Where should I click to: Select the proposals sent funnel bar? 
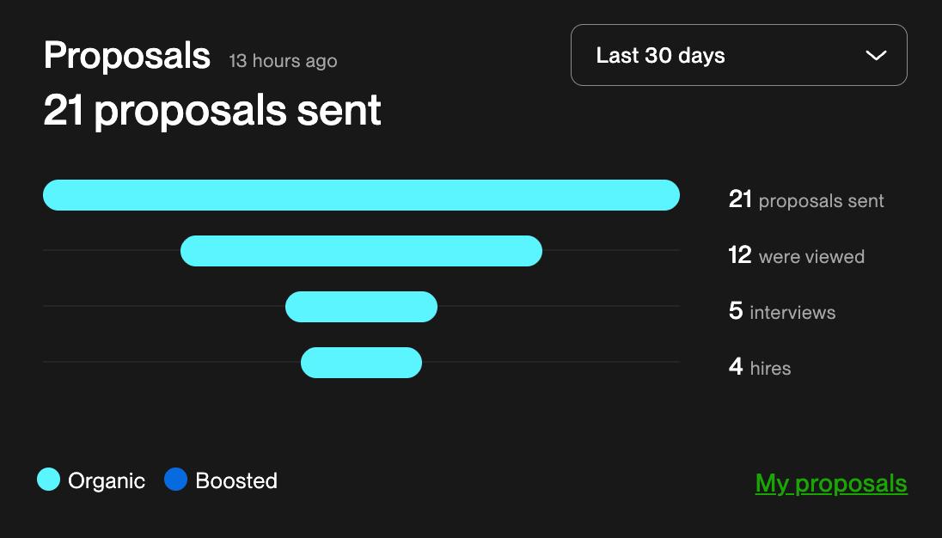pos(361,195)
